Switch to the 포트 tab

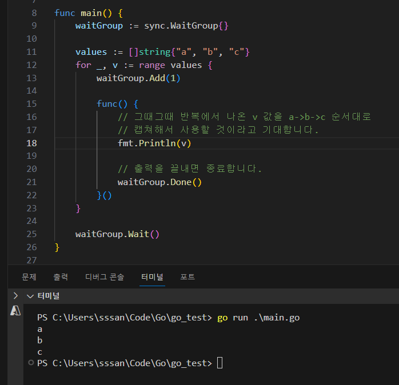tap(187, 277)
